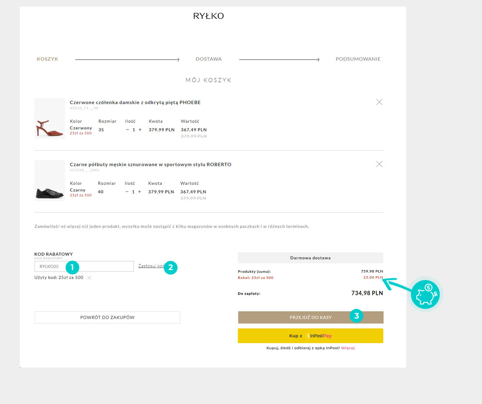Go to the PODSUMOWANIE step

358,59
